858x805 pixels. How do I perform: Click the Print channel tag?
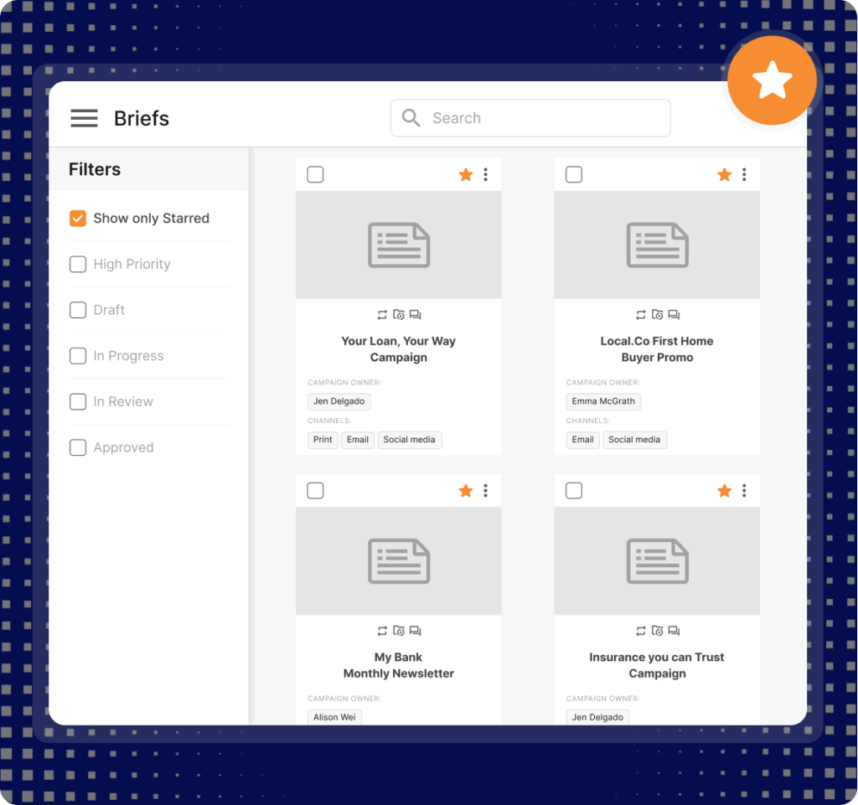(x=323, y=440)
